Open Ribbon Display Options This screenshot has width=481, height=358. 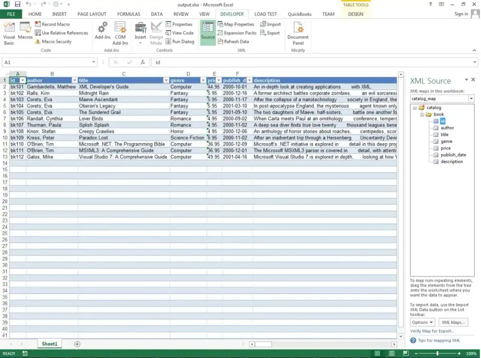pos(441,4)
